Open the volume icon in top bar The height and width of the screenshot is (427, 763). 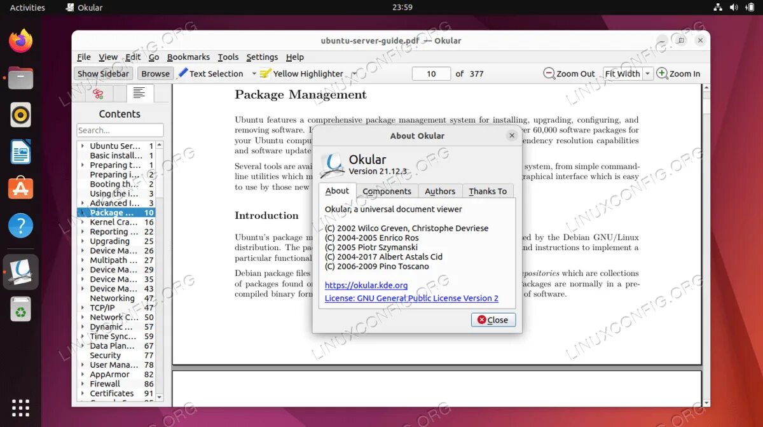point(734,8)
